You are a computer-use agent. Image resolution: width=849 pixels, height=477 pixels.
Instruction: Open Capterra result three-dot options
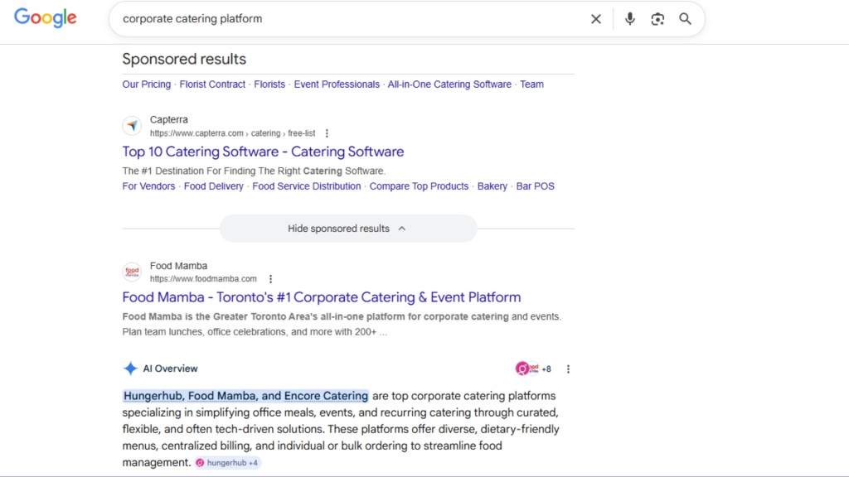(327, 133)
